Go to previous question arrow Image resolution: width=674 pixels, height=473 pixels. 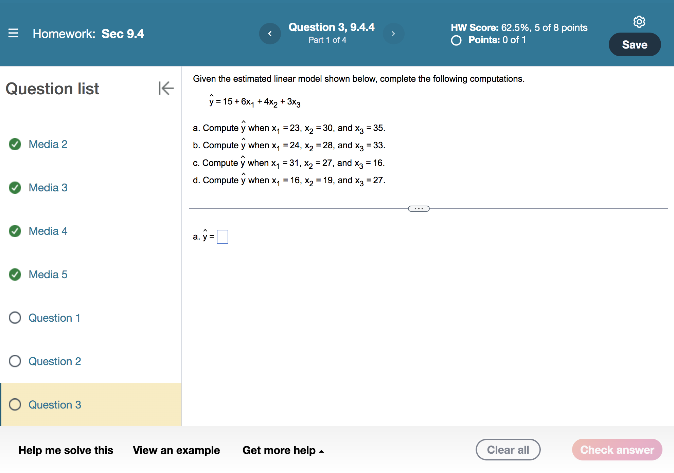point(270,34)
